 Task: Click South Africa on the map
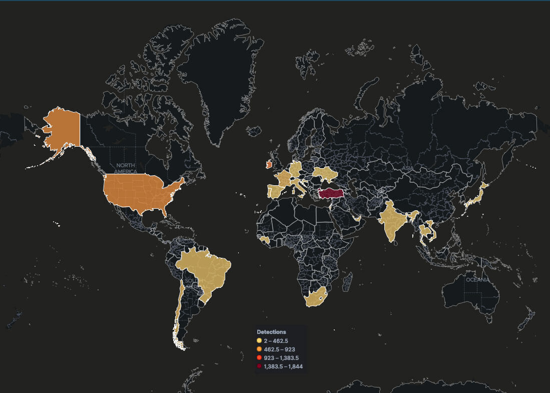coord(314,299)
